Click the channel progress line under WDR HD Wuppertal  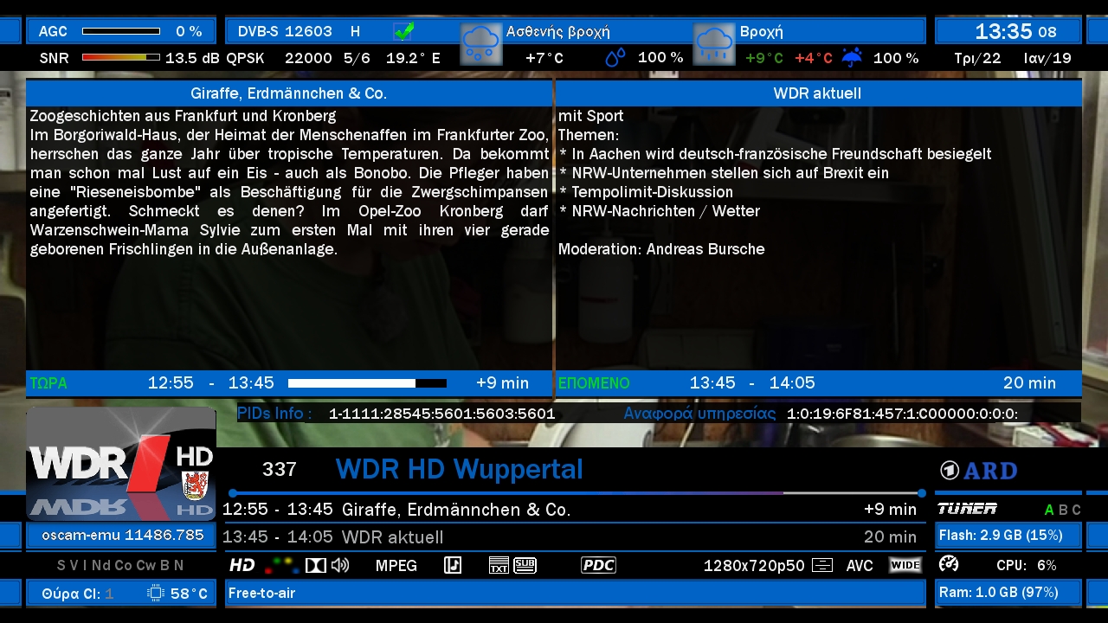576,493
